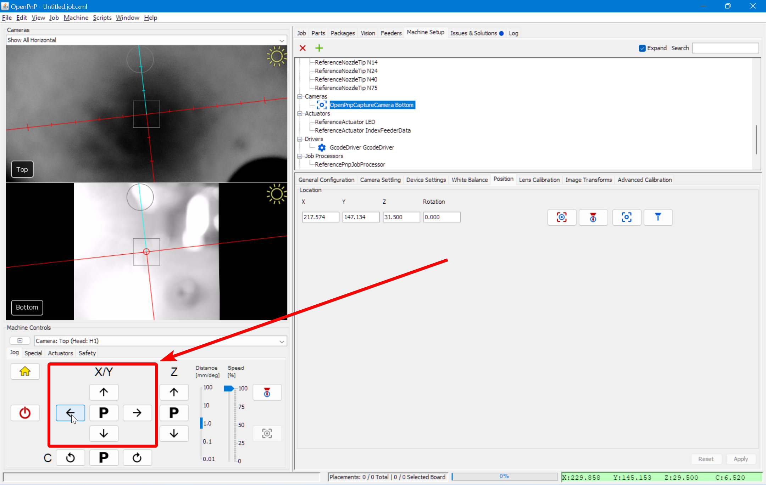Open the Machine menu
This screenshot has width=766, height=485.
point(76,18)
